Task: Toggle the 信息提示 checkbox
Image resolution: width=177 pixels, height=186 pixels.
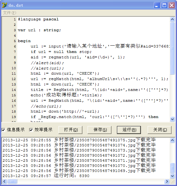Action: point(3,130)
